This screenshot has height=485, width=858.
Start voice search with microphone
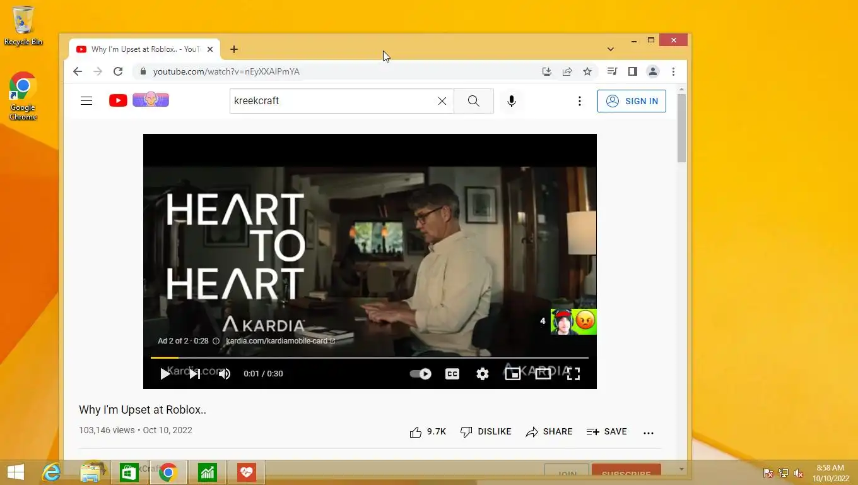(x=512, y=101)
